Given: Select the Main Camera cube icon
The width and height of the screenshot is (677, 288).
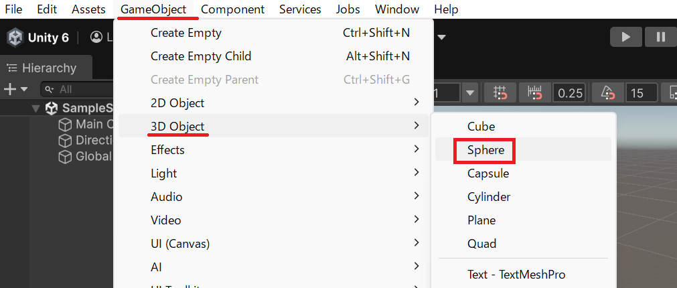Looking at the screenshot, I should point(65,125).
